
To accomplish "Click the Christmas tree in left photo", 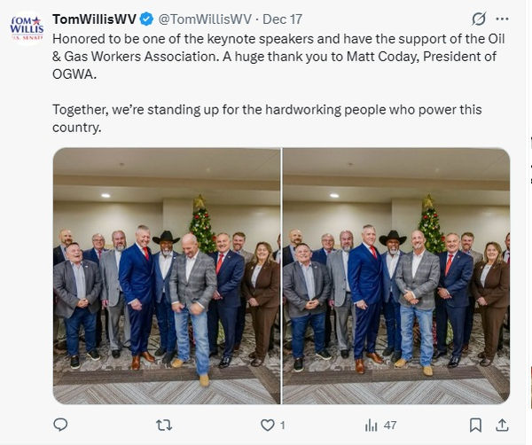I will (x=202, y=222).
